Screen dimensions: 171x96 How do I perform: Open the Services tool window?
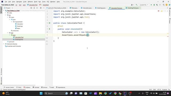point(44,87)
